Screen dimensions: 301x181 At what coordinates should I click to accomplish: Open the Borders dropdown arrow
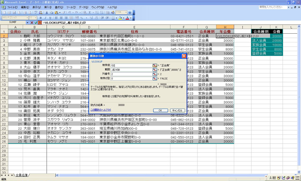116,18
